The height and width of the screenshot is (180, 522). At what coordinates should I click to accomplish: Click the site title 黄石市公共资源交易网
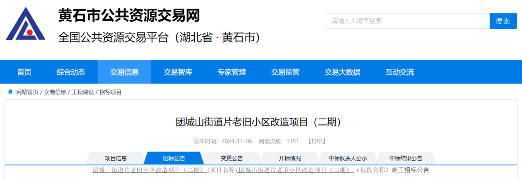pyautogui.click(x=129, y=15)
